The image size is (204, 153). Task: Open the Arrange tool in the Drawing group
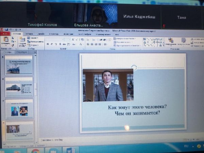click(x=171, y=41)
